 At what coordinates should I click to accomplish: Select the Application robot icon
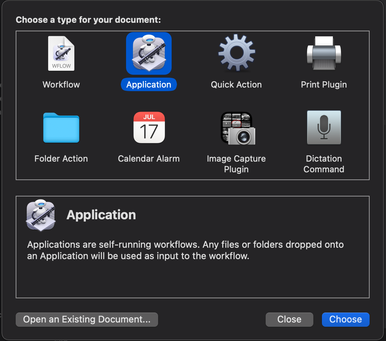tap(149, 53)
